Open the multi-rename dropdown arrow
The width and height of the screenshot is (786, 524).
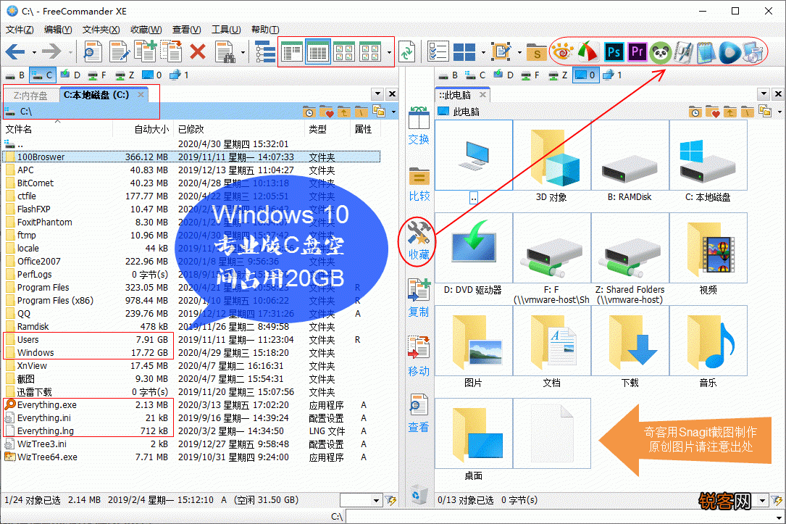click(519, 51)
